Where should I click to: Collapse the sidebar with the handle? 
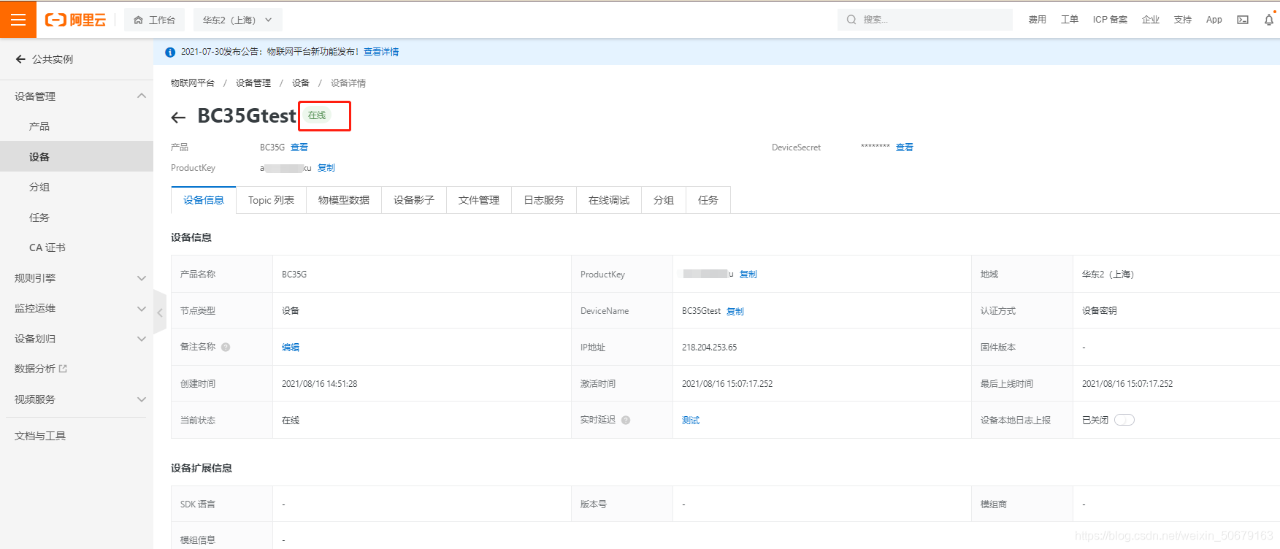point(160,312)
